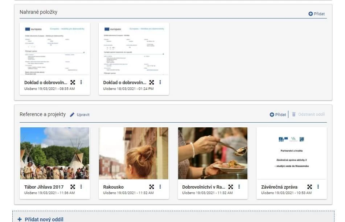Click Přidat nový oddíl to add a section

coord(41,219)
